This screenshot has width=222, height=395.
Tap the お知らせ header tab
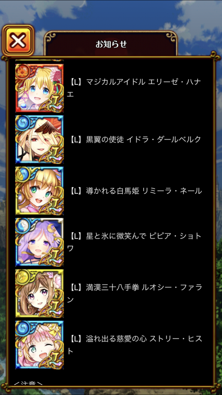pyautogui.click(x=111, y=44)
